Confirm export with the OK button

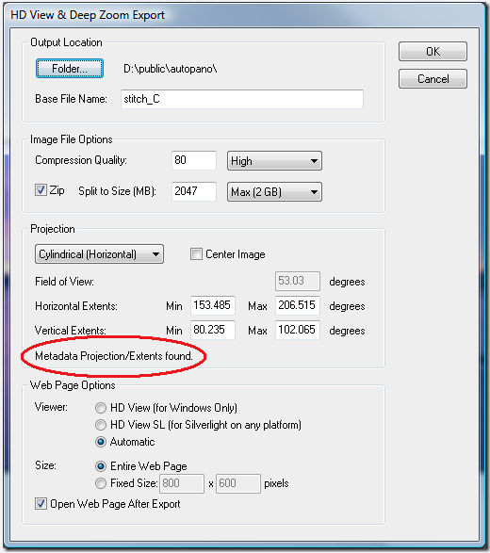coord(433,52)
